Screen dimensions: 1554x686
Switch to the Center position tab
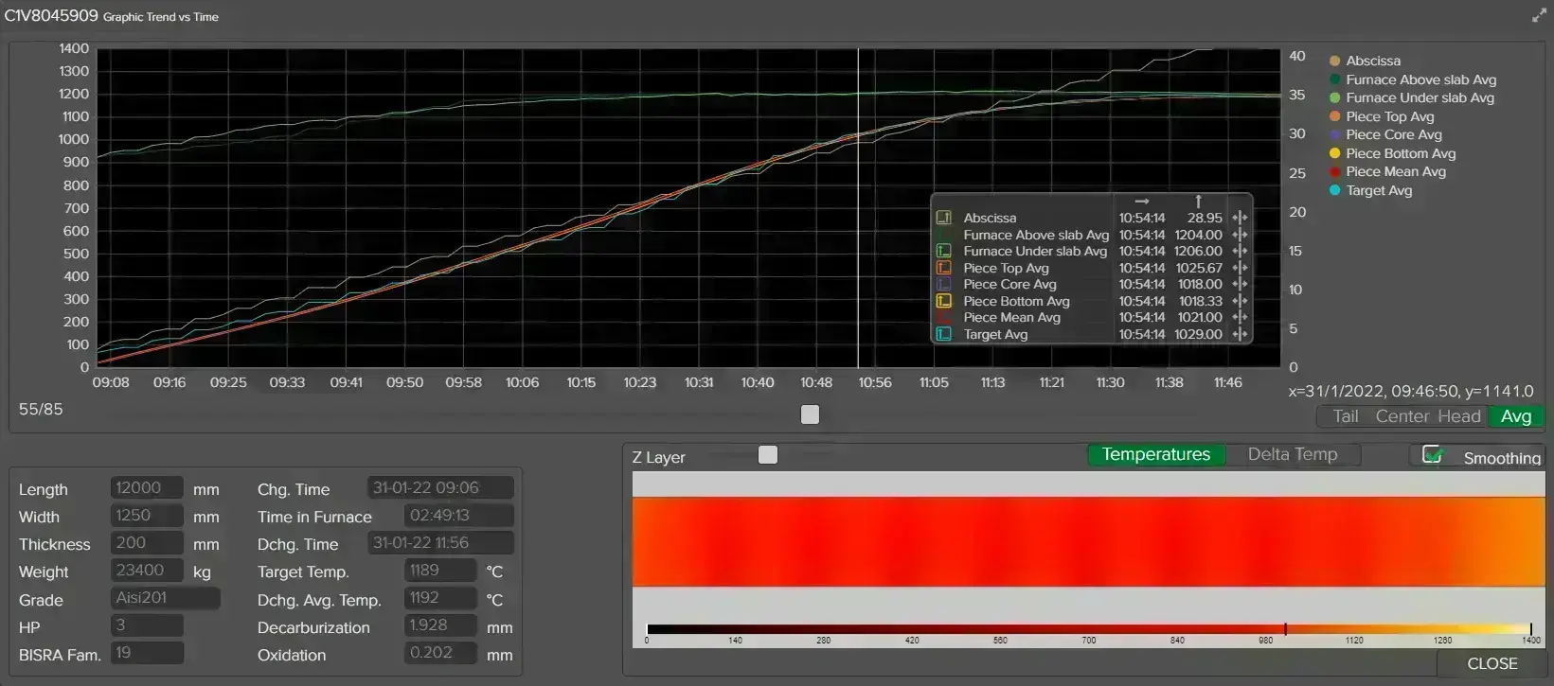[x=1402, y=416]
